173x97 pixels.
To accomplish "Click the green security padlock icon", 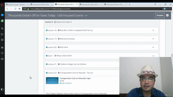I will click(28, 9).
